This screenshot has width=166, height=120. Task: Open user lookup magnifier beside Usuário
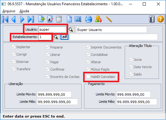click(x=71, y=30)
